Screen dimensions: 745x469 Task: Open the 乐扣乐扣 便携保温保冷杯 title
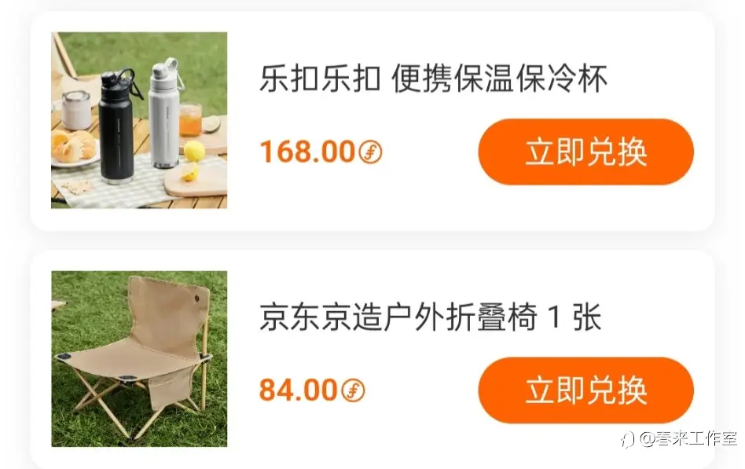433,79
